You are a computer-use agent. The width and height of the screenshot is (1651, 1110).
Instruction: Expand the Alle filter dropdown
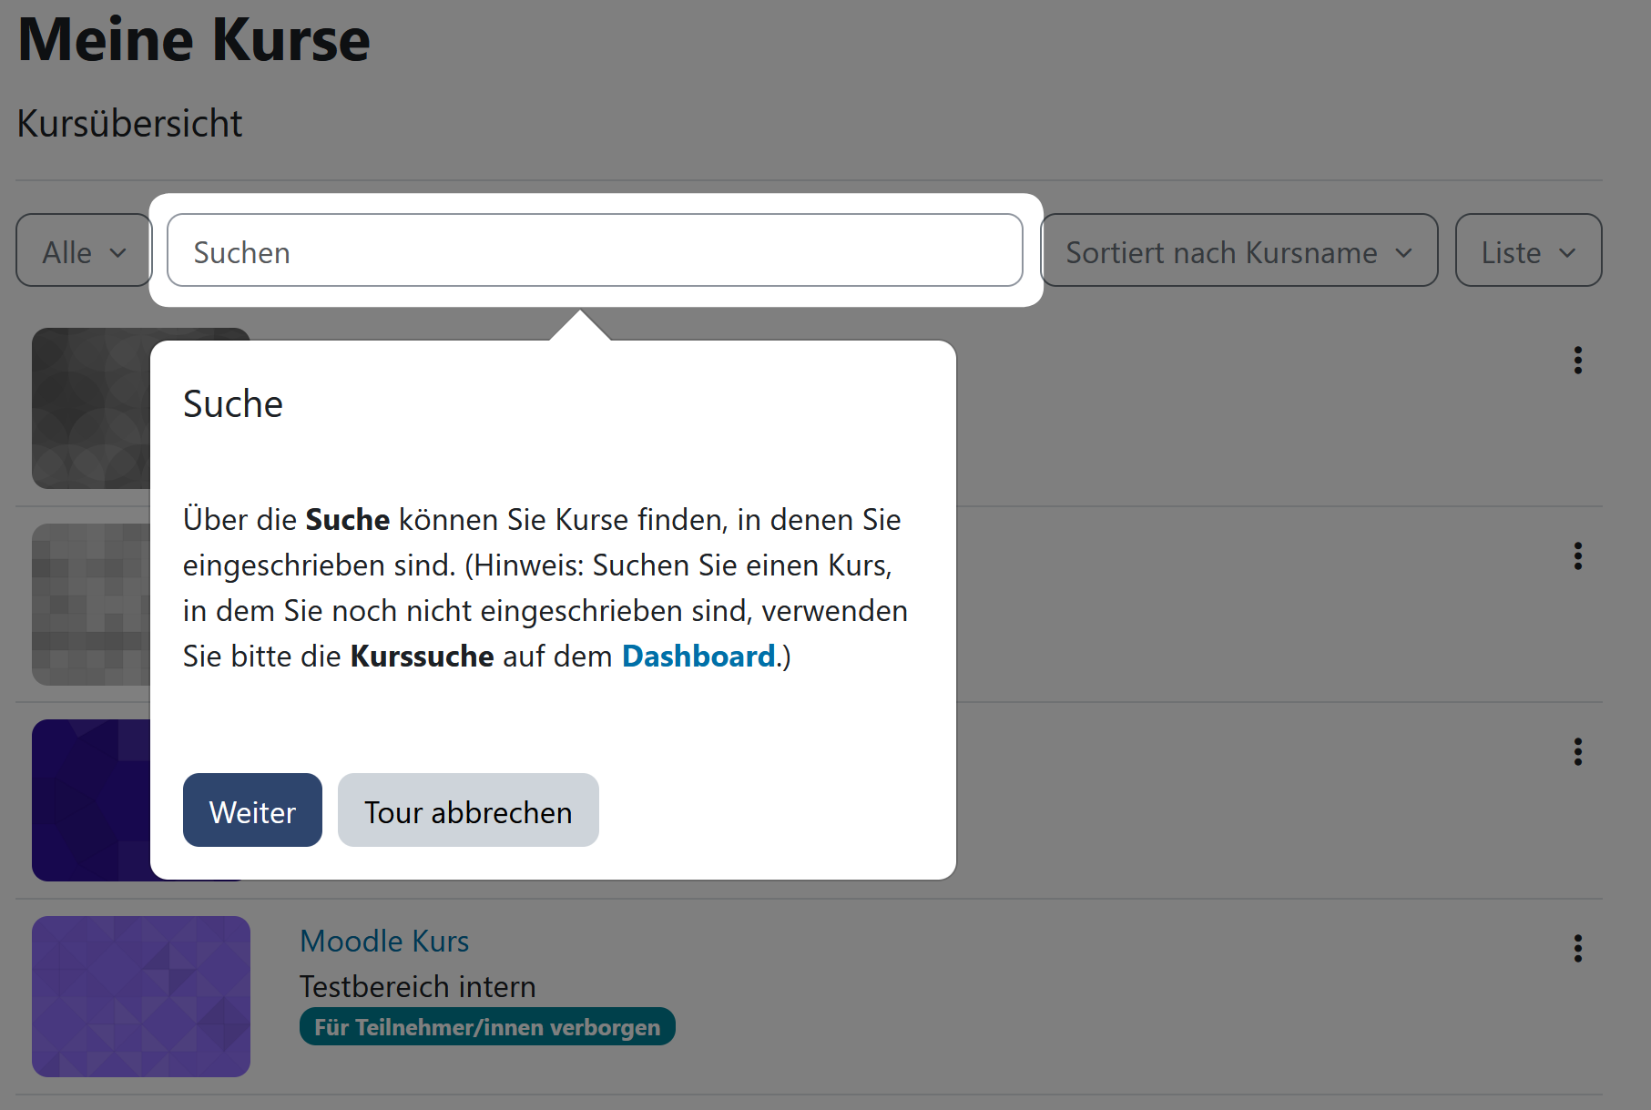84,251
